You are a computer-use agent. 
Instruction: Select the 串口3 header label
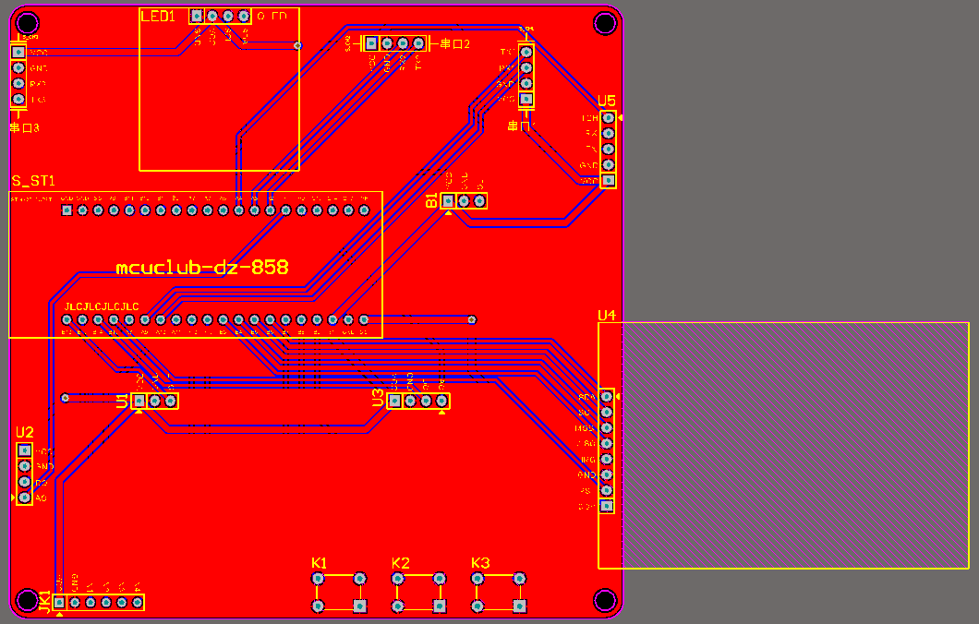click(24, 128)
